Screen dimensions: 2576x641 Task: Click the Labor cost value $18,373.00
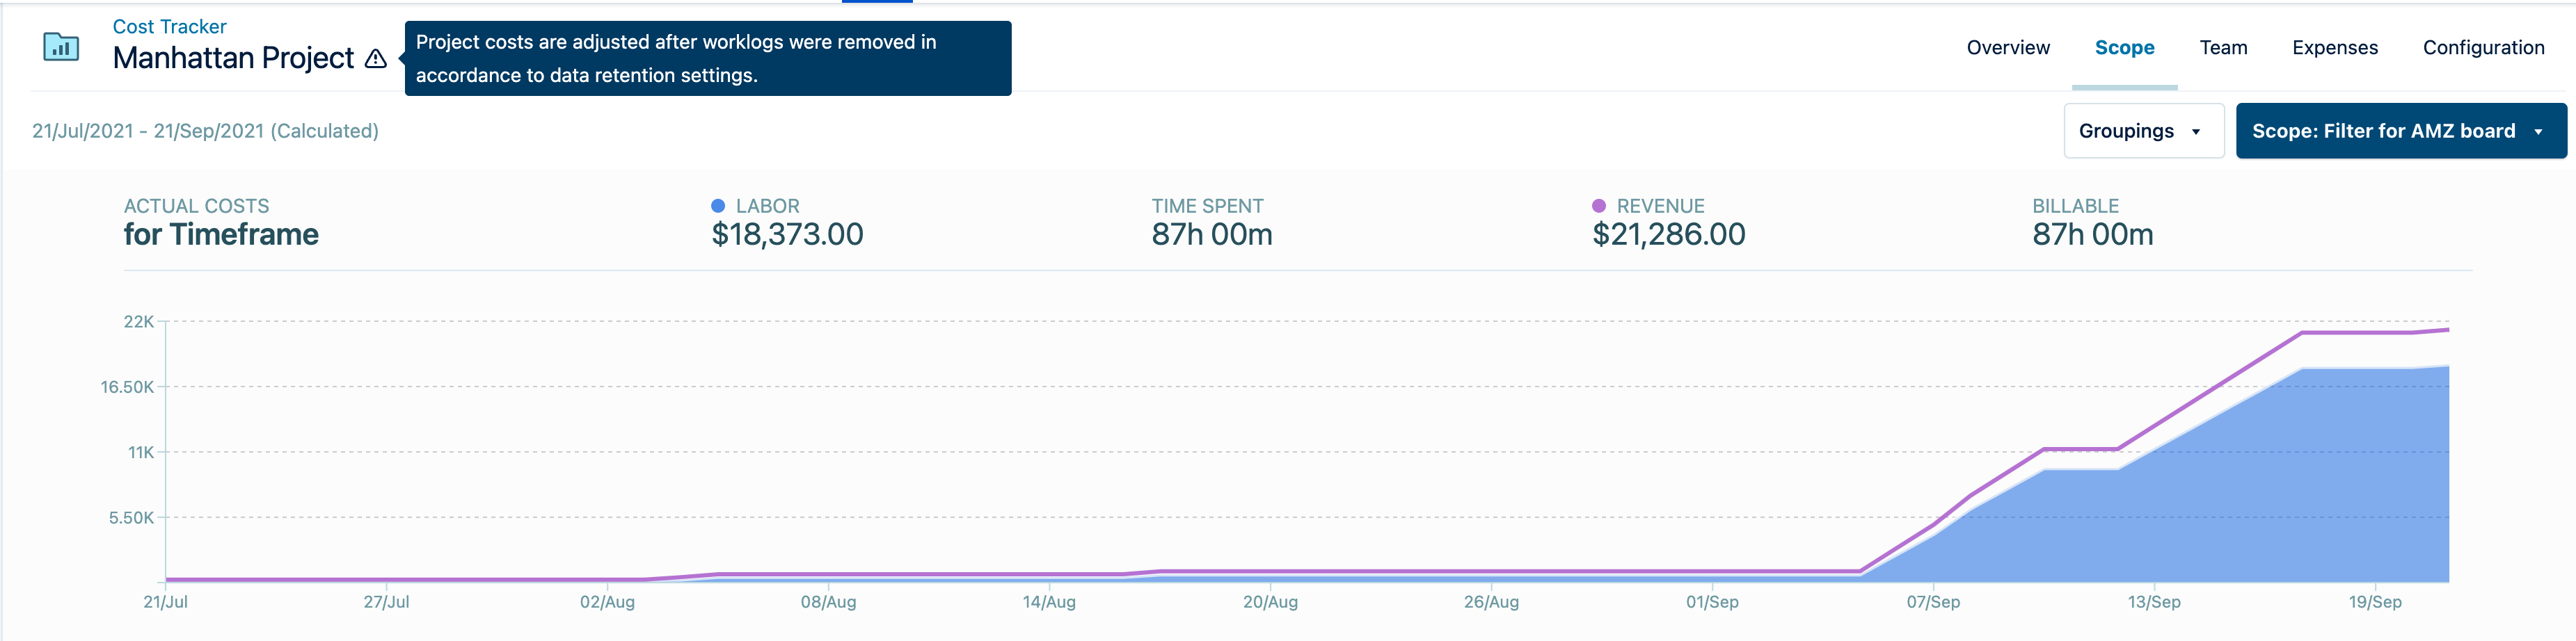click(787, 234)
